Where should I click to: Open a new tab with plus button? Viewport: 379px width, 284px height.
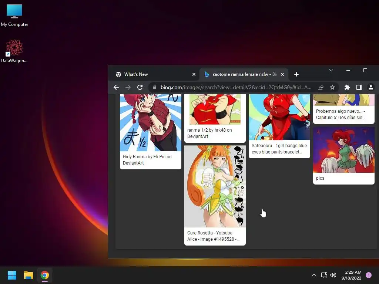296,74
